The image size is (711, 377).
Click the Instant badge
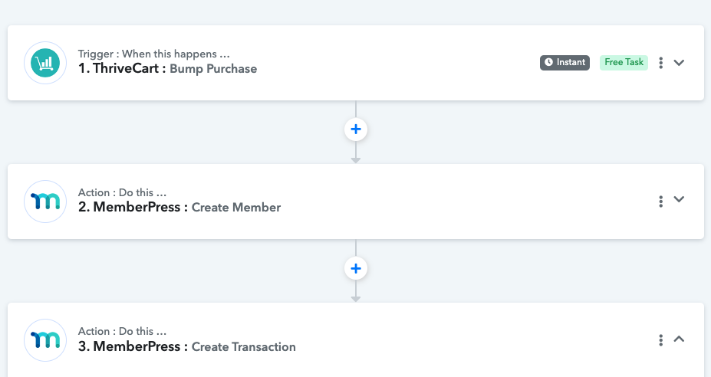pyautogui.click(x=565, y=63)
